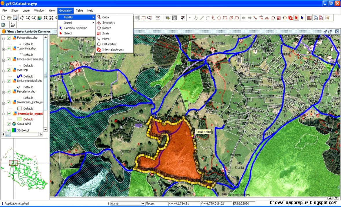The width and height of the screenshot is (341, 207).
Task: Disable the 35-2-4.tif layer checkbox
Action: coord(9,130)
